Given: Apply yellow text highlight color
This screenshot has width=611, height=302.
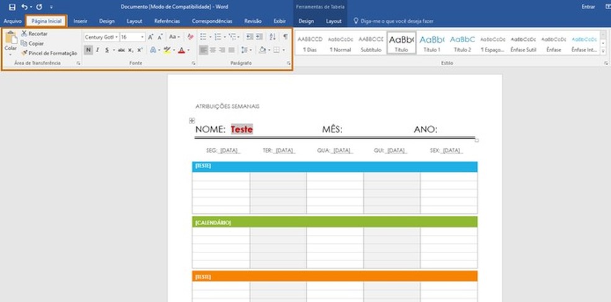Looking at the screenshot, I should pyautogui.click(x=167, y=50).
